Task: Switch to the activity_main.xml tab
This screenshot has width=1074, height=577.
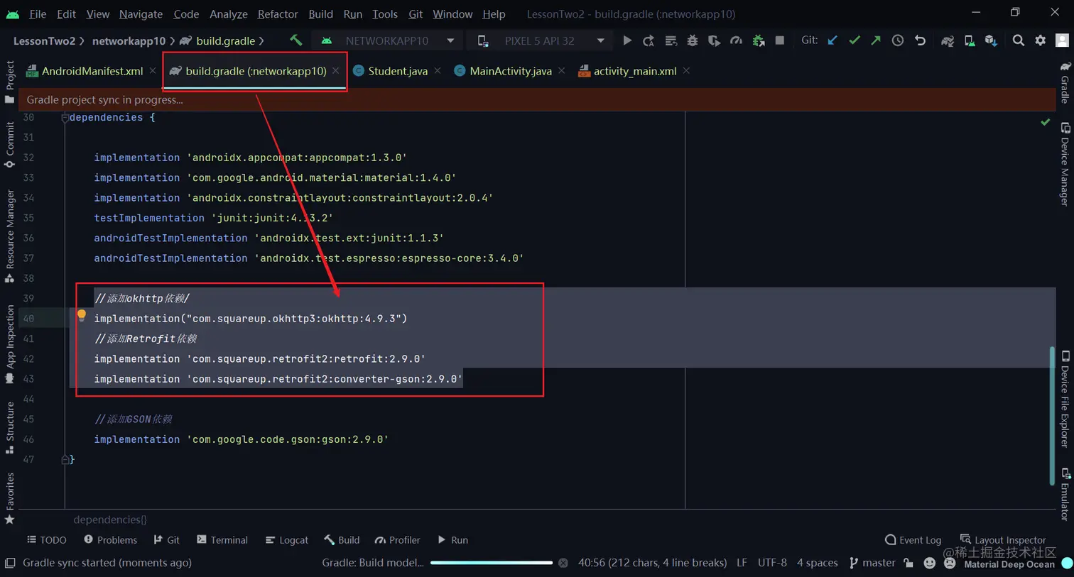Action: click(634, 71)
